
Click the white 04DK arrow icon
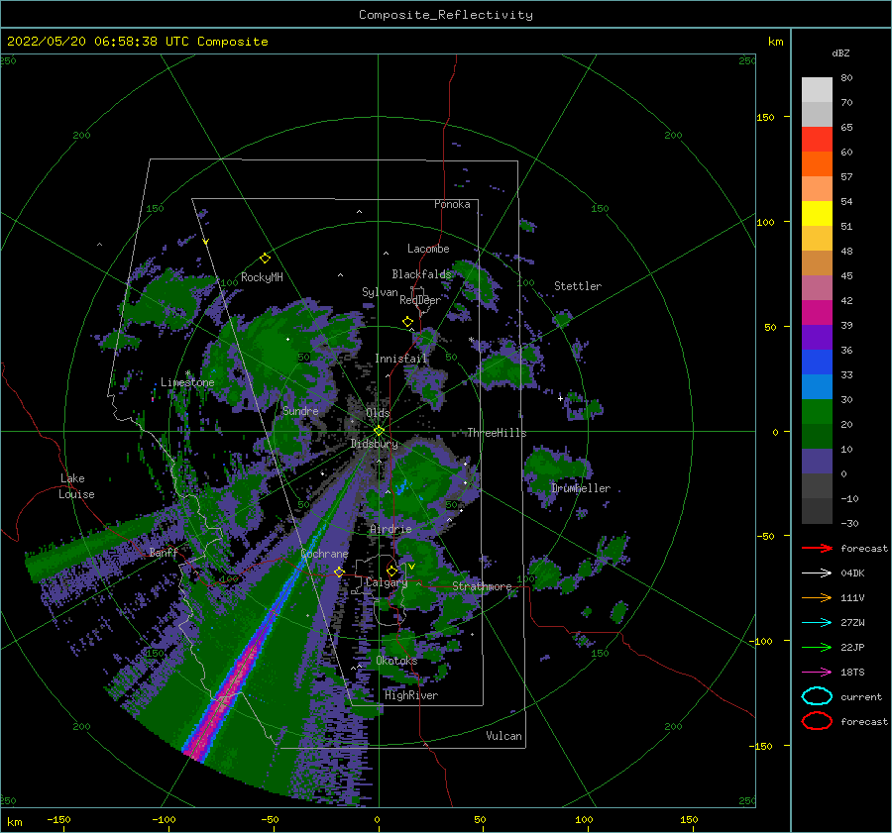pos(817,573)
